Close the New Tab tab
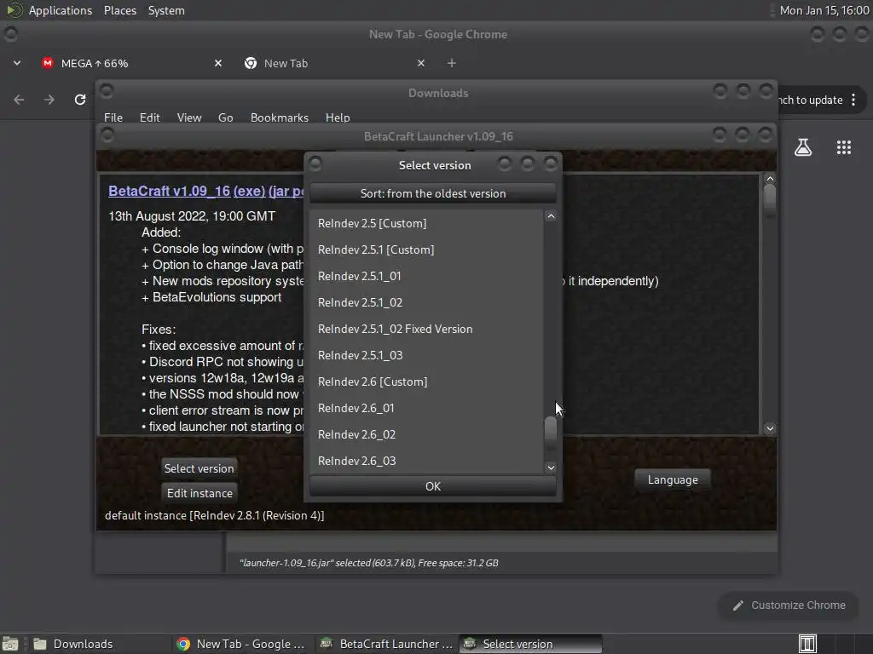 click(x=421, y=63)
